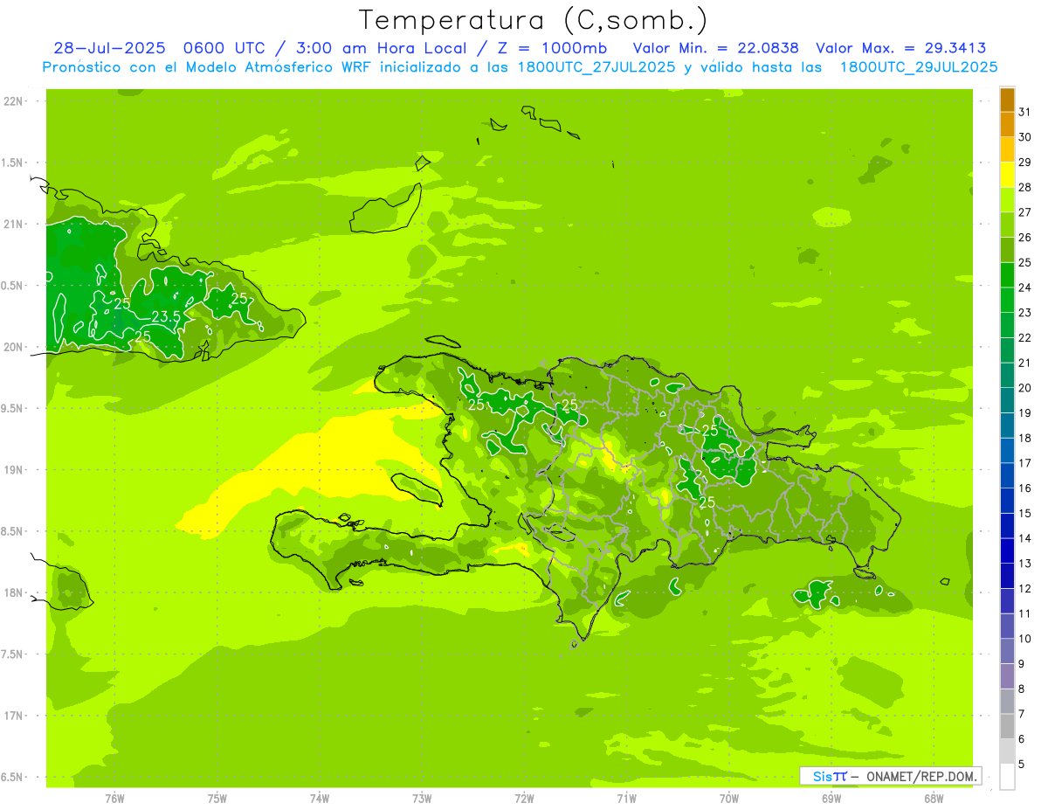Click the "21N" latitude axis label
This screenshot has height=810, width=1048.
[x=13, y=224]
